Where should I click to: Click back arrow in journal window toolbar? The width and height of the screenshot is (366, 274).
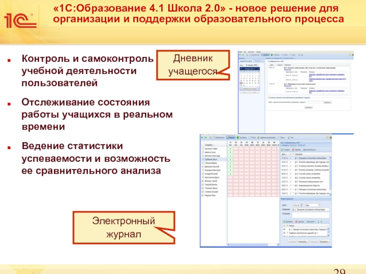pos(202,137)
